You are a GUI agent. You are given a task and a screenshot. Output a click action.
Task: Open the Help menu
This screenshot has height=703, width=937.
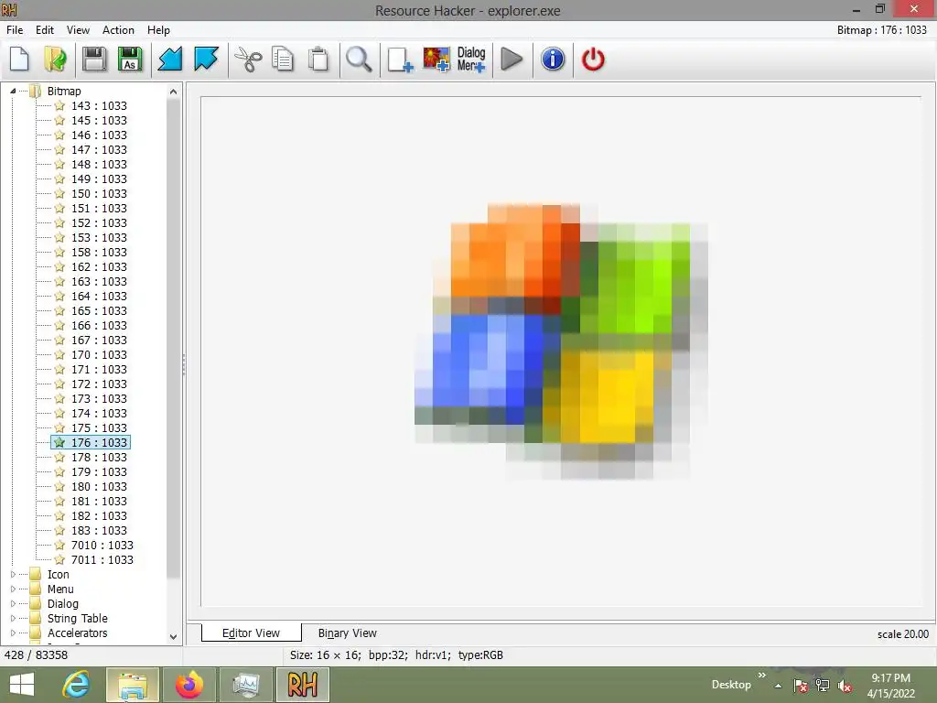[x=158, y=30]
